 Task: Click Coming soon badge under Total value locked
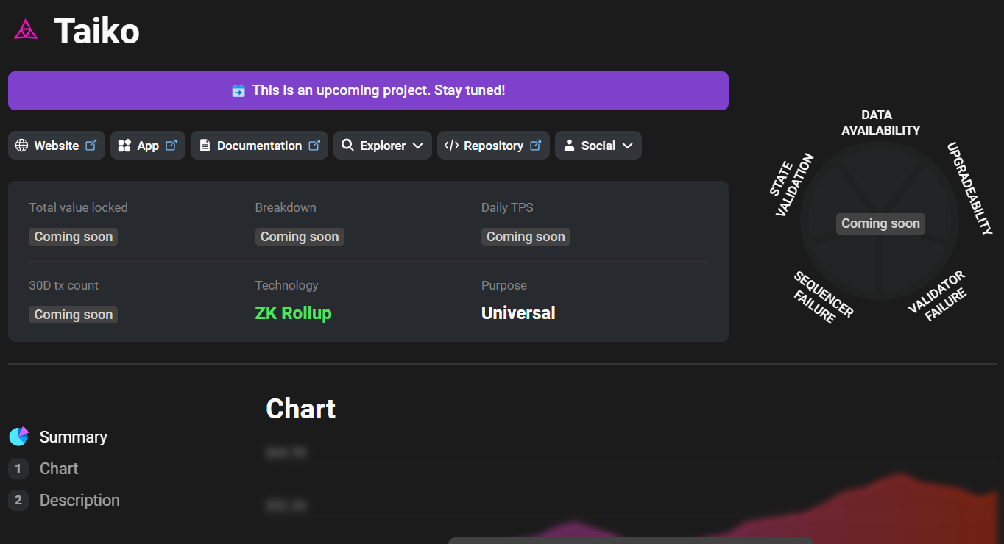pyautogui.click(x=74, y=237)
